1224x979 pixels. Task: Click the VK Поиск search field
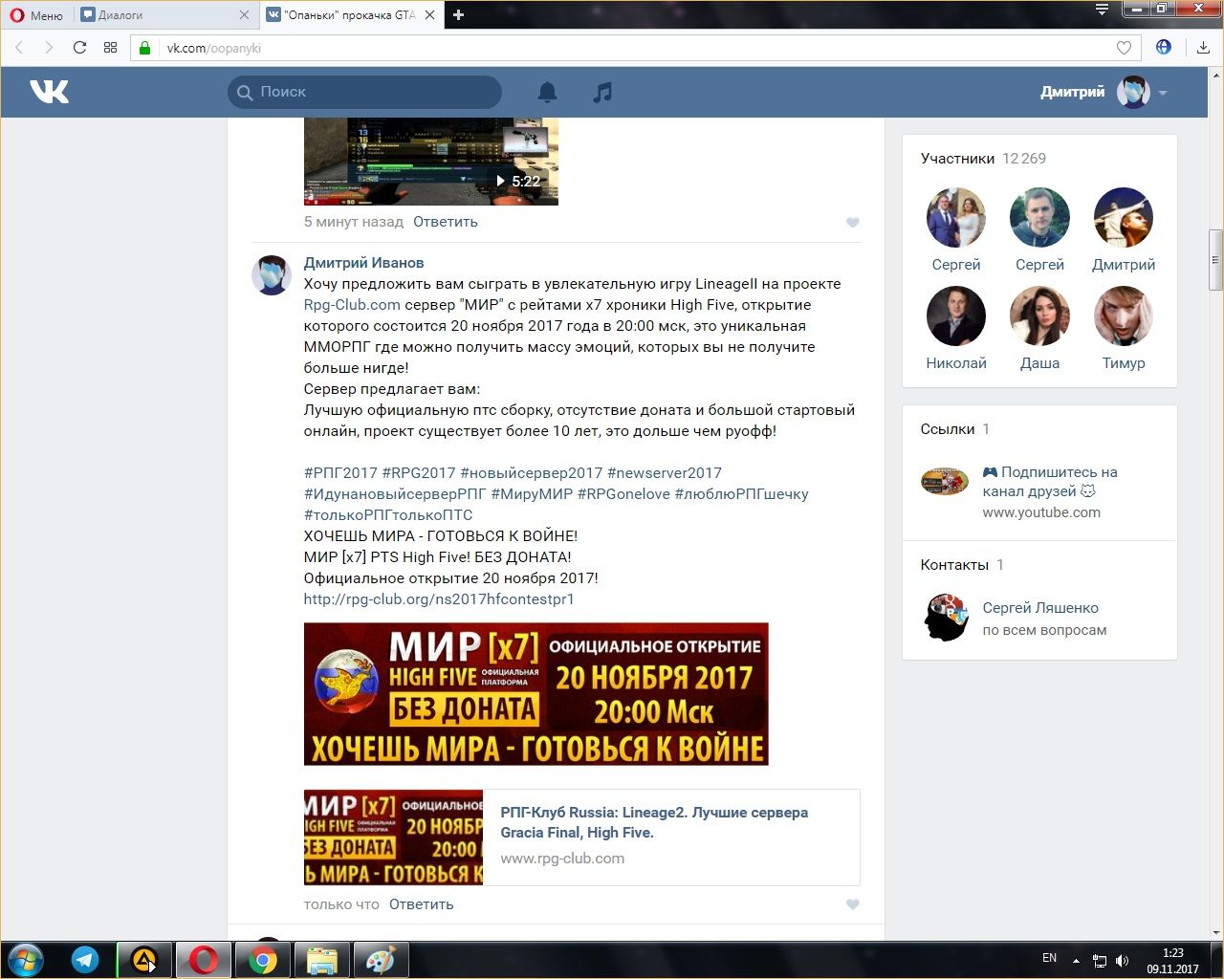364,92
